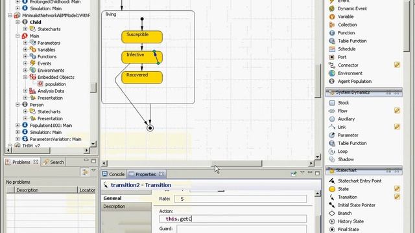Open the Problems view menu arrow
This screenshot has height=233, width=415.
click(93, 171)
